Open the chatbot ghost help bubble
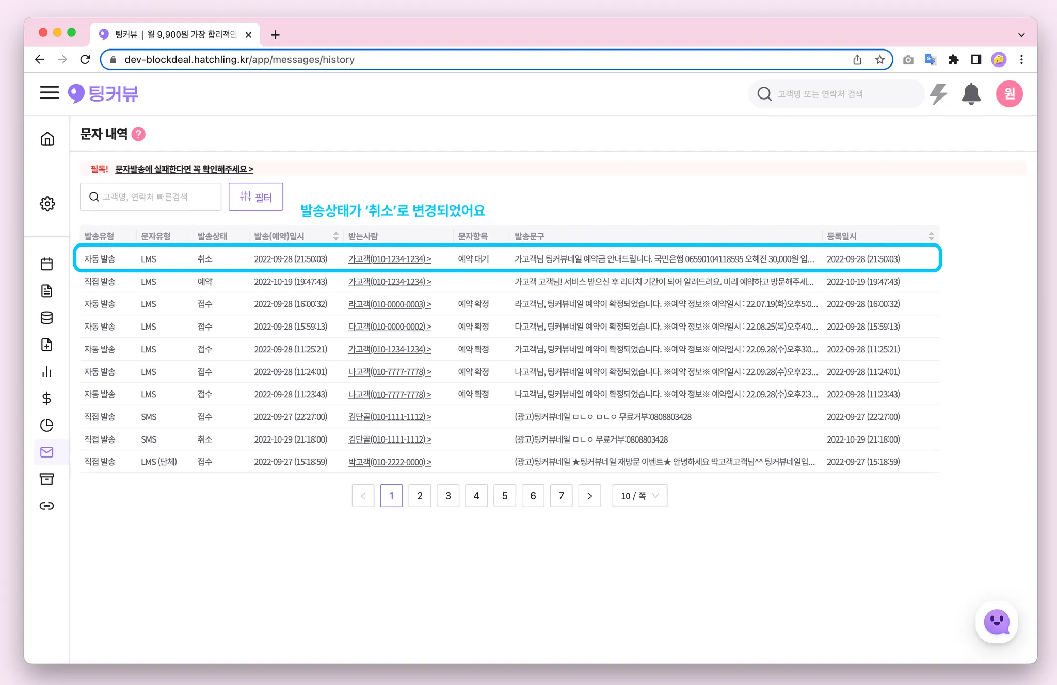 coord(996,622)
